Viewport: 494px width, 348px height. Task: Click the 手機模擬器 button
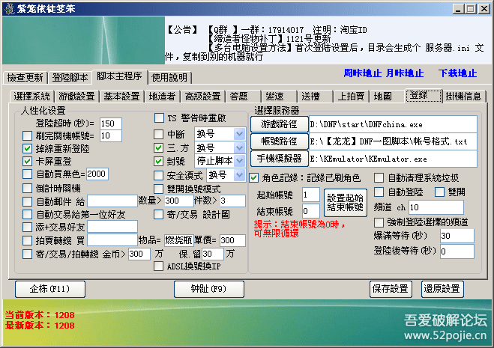279,159
